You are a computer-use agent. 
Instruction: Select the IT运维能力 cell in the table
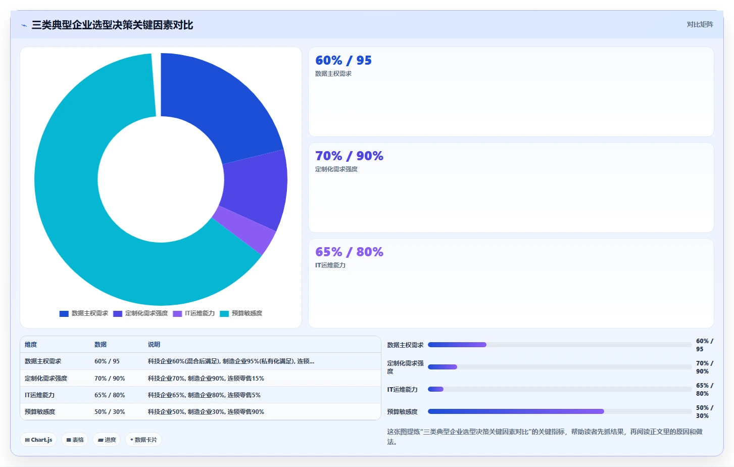tap(39, 395)
